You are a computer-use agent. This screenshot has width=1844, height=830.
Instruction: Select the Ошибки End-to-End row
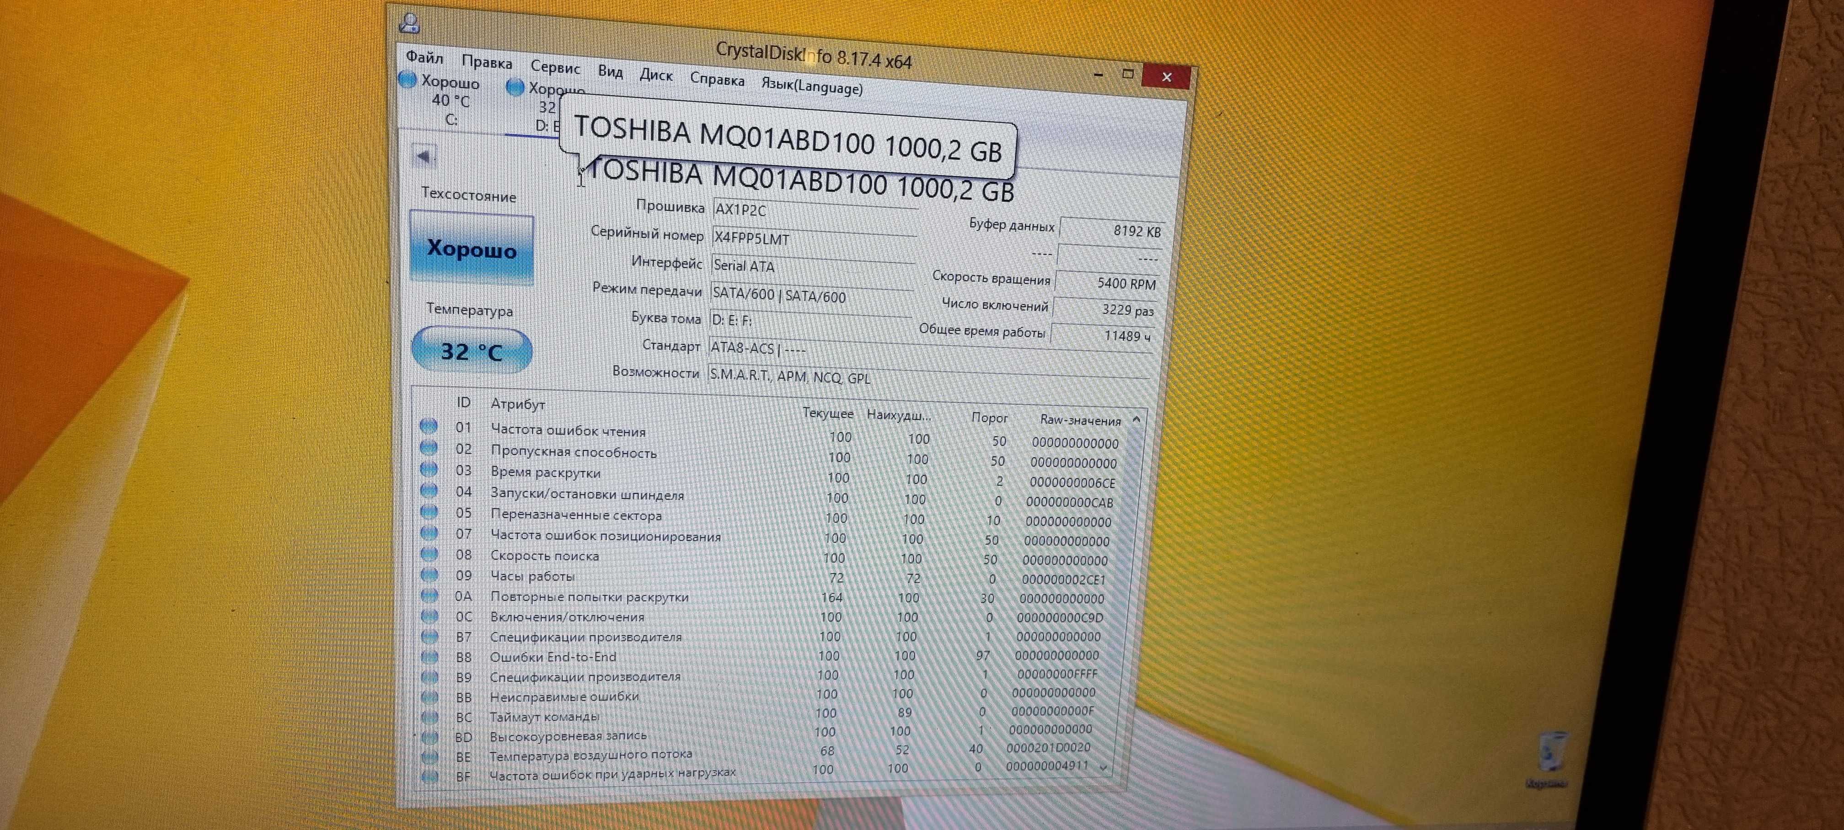(x=760, y=656)
